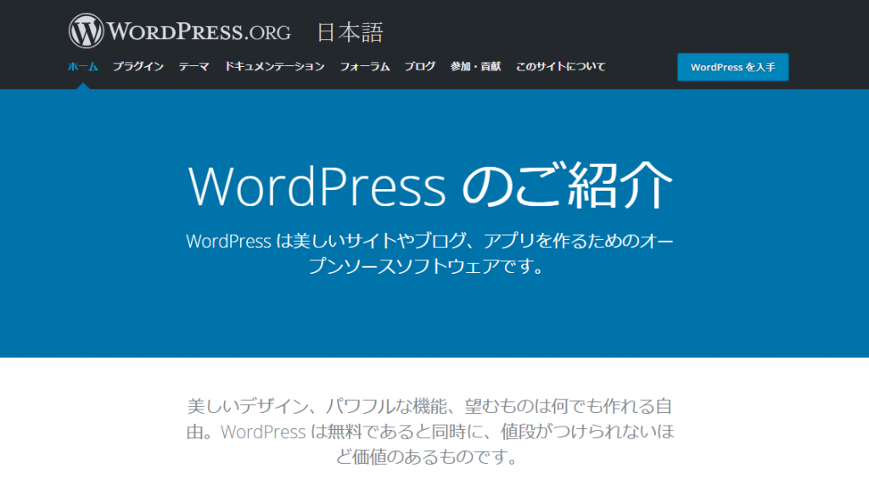Visit the フォーラム section
The height and width of the screenshot is (496, 869).
tap(364, 66)
